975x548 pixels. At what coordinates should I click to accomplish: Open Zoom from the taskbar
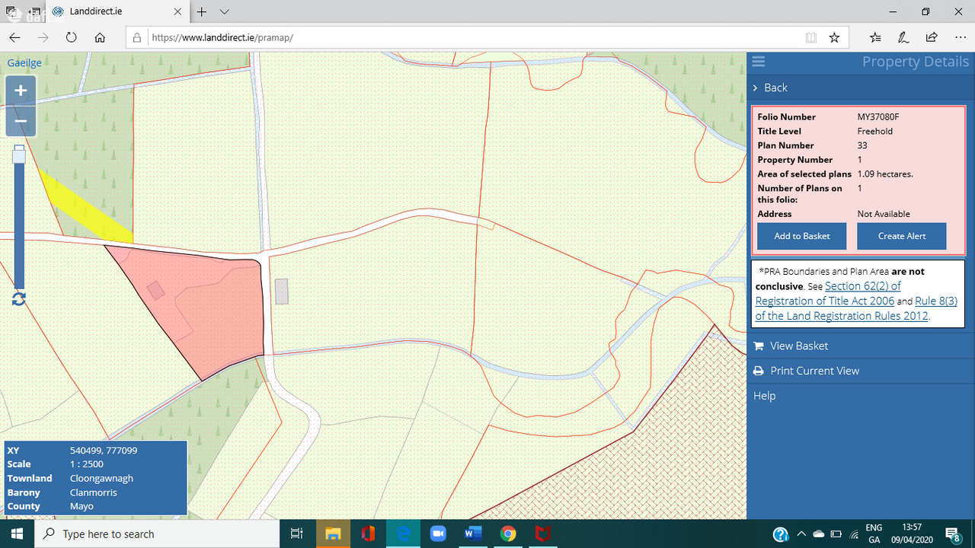tap(438, 534)
